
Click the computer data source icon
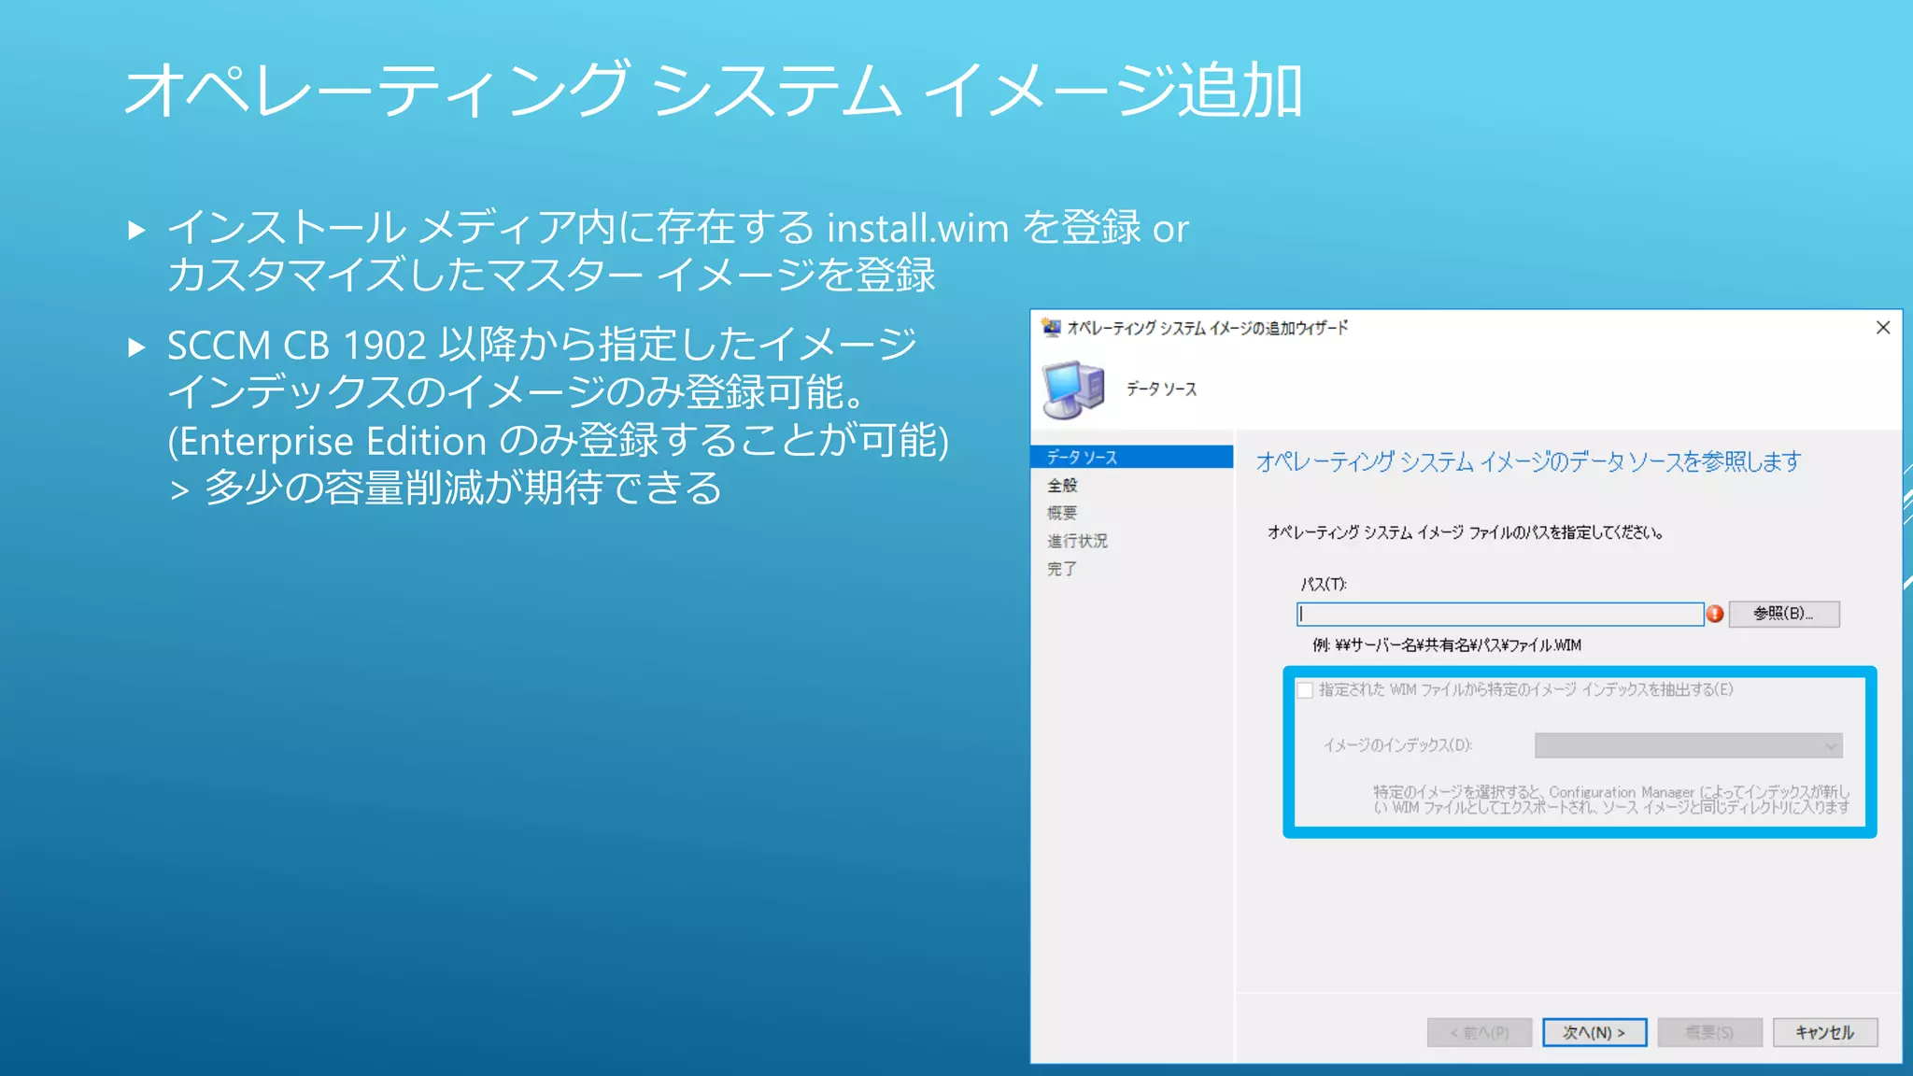click(1073, 389)
